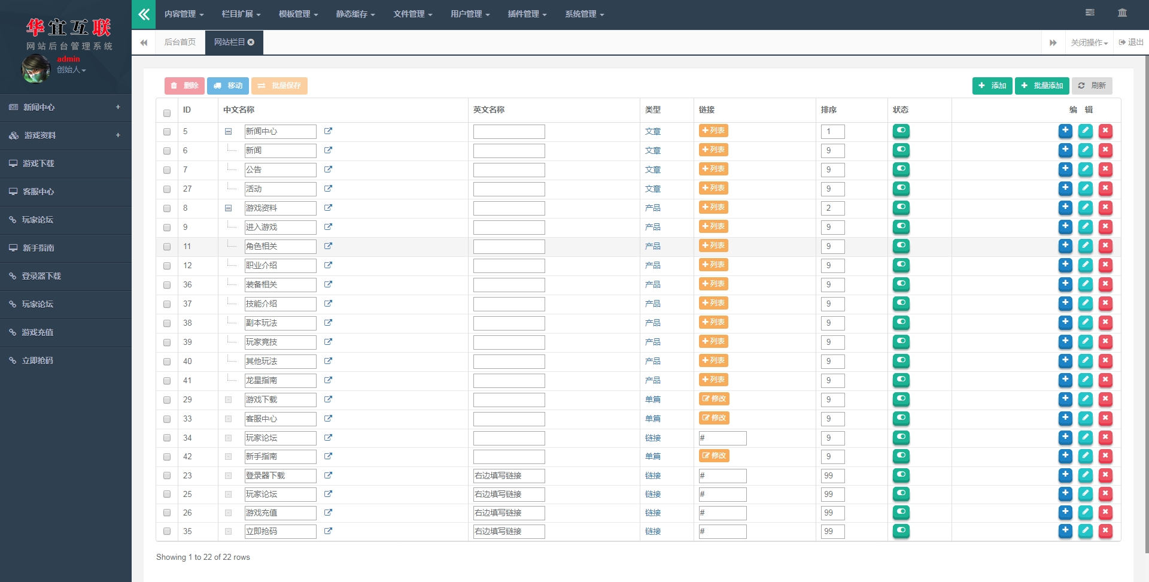Delete row 7 公告 with red x icon
This screenshot has height=582, width=1149.
pos(1106,169)
